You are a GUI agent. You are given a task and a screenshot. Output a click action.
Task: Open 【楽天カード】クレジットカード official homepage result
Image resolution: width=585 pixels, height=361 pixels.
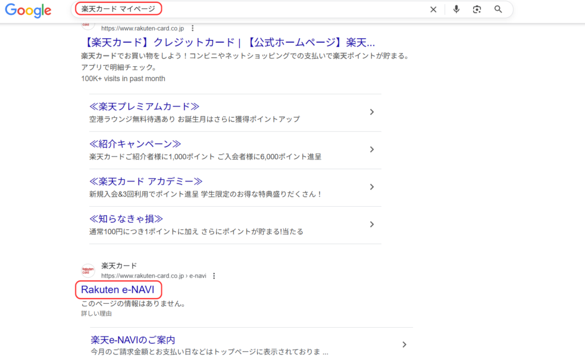coord(228,42)
